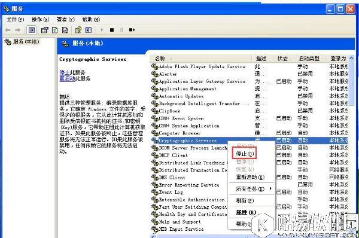Click gear icon beside Automatic Updates
The image size is (359, 238).
coord(155,96)
